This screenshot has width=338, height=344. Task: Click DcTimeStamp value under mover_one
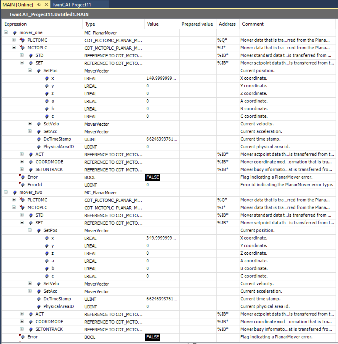pyautogui.click(x=162, y=139)
